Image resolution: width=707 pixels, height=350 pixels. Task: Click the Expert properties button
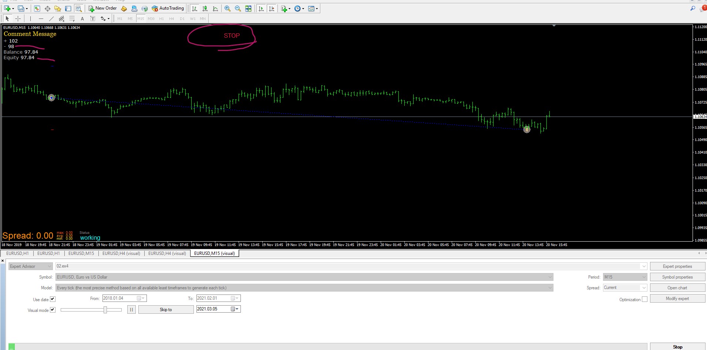677,266
